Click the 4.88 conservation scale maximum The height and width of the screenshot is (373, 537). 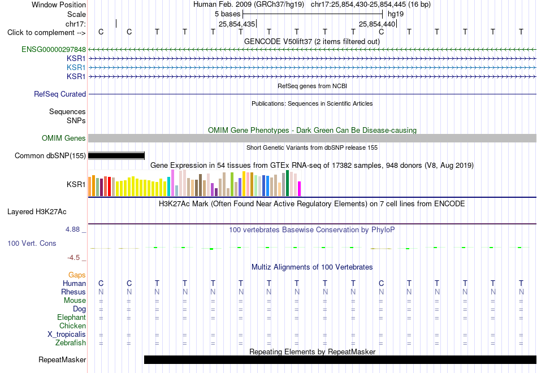pos(72,229)
